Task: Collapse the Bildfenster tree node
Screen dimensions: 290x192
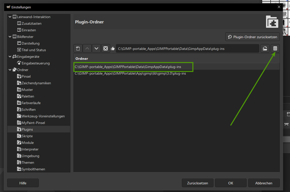Action: click(10, 37)
